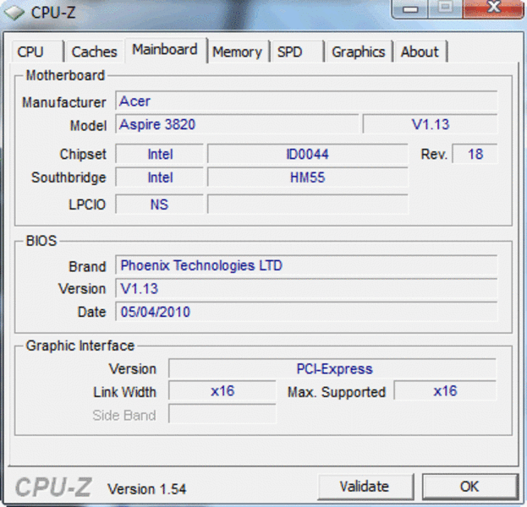Open the About tab
The image size is (527, 507).
(420, 52)
